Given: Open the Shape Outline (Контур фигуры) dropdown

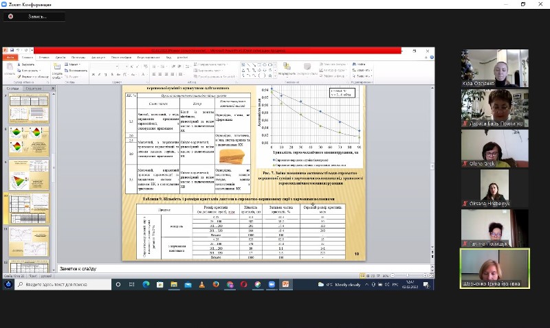Looking at the screenshot, I should (333, 70).
